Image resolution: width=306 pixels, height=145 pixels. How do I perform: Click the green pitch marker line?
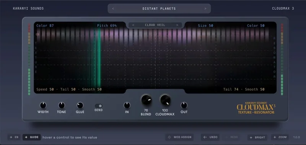(99, 57)
